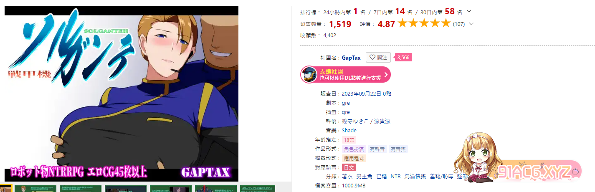Image resolution: width=595 pixels, height=192 pixels.
Task: Open the 支援社團 support banner
Action: point(345,74)
